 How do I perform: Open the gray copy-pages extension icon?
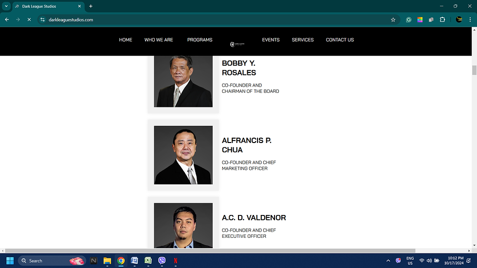(431, 19)
